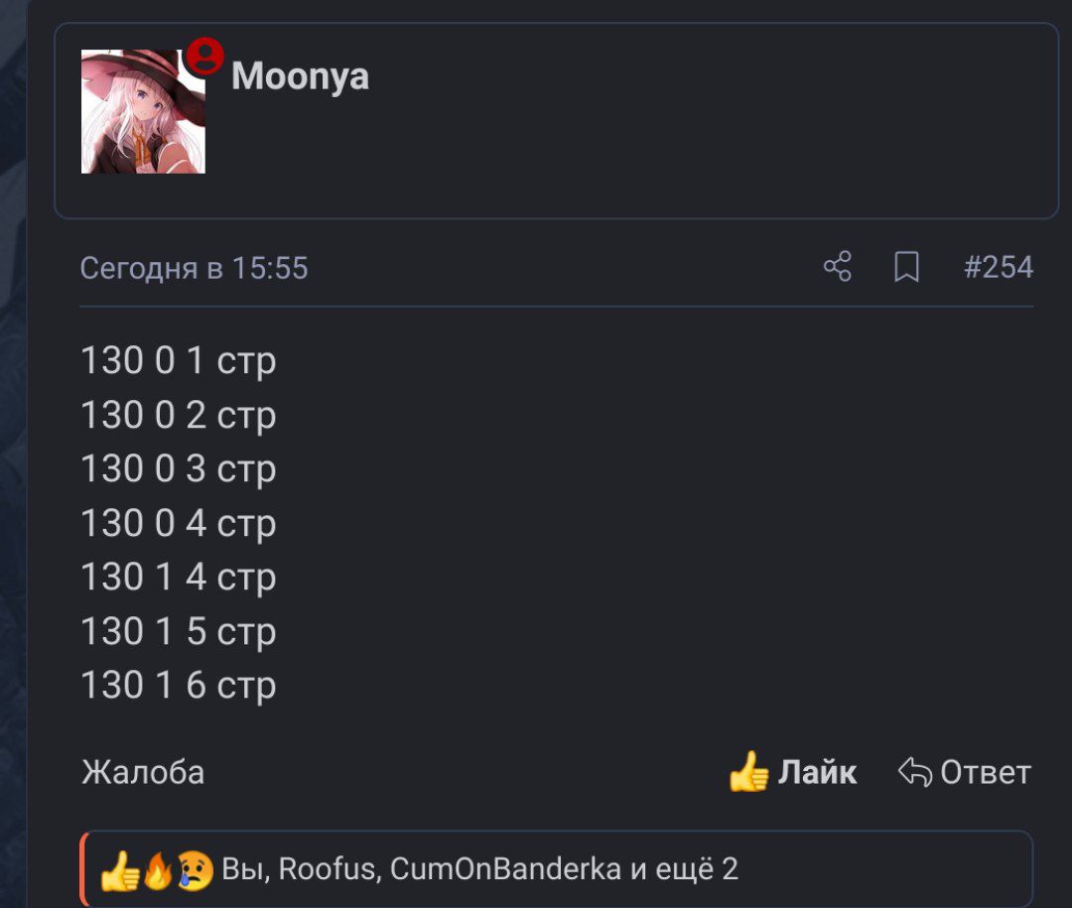Image resolution: width=1072 pixels, height=908 pixels.
Task: Click the thumbs-up reaction emoji
Action: (120, 870)
